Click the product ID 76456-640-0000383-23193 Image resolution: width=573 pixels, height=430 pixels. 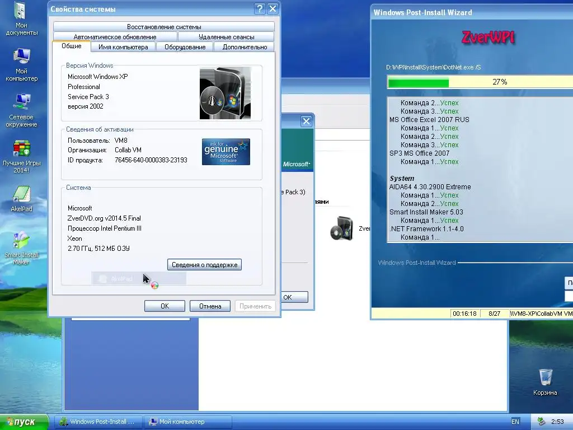pos(151,160)
